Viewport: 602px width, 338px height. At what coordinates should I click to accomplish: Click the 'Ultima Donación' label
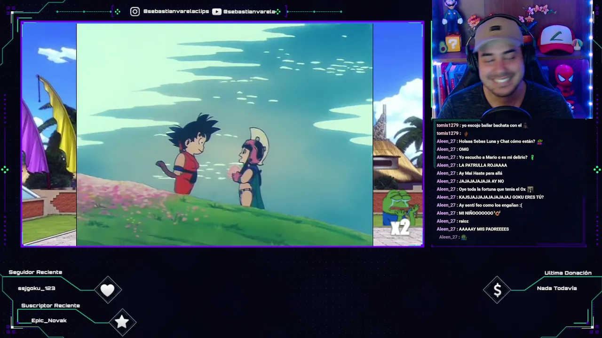(568, 273)
